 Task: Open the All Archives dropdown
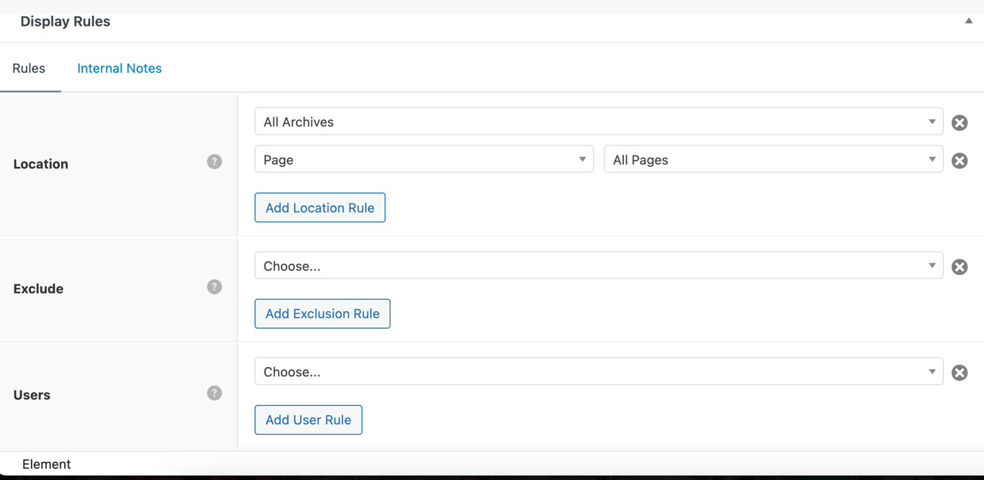tap(598, 121)
